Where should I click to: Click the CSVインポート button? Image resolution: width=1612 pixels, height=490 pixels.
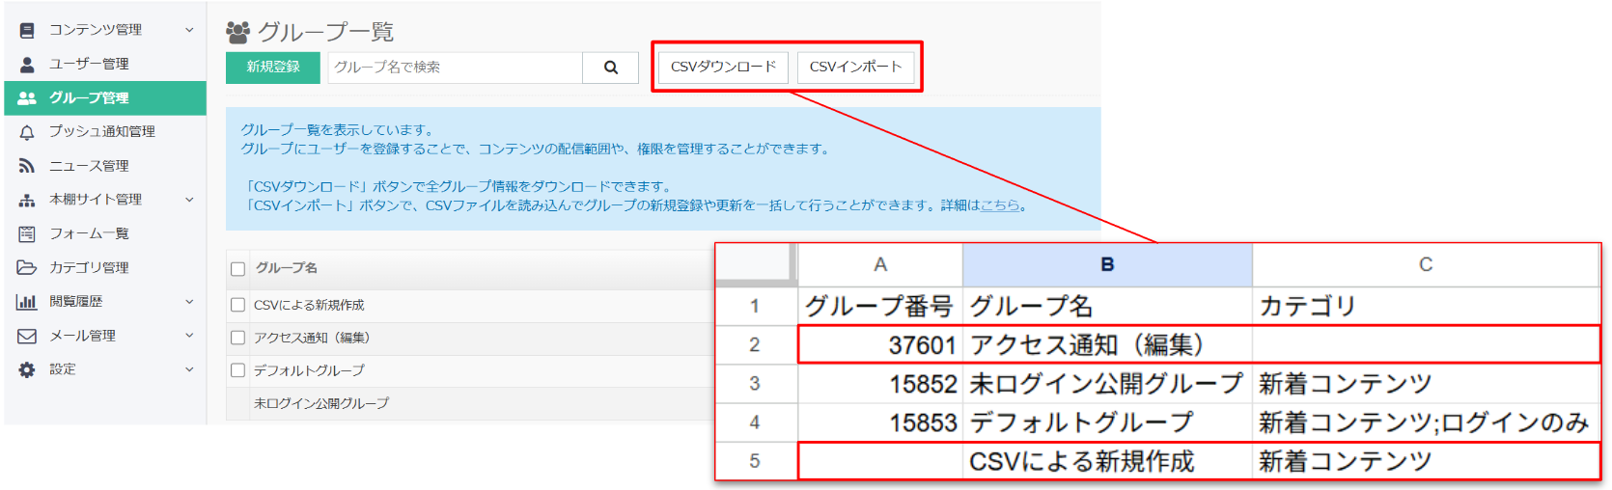pos(855,68)
